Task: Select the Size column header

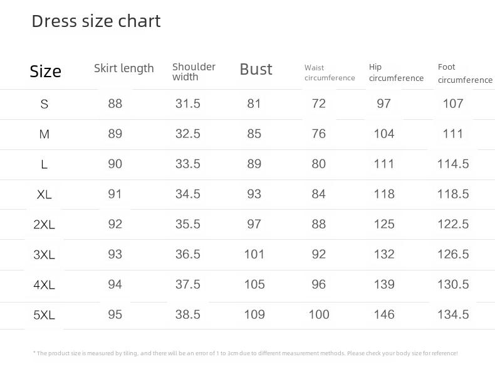Action: coord(46,72)
